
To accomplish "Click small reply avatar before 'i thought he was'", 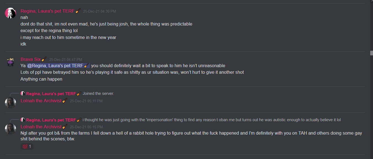I will [23, 120].
